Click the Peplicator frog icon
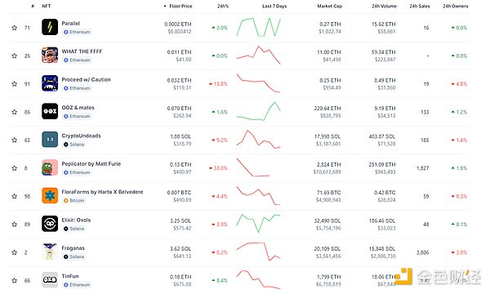This screenshot has width=490, height=294. (50, 167)
